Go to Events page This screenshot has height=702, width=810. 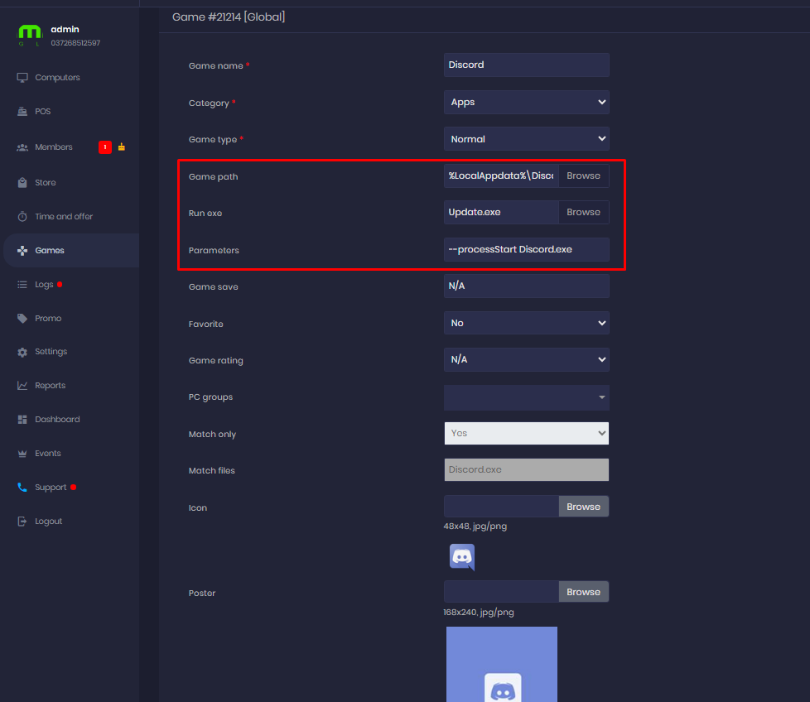[x=48, y=453]
